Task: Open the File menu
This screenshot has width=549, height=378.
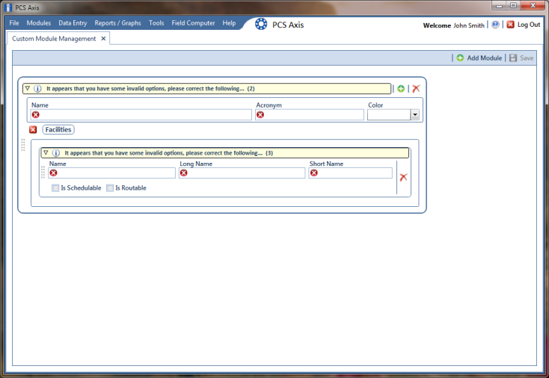Action: tap(14, 23)
